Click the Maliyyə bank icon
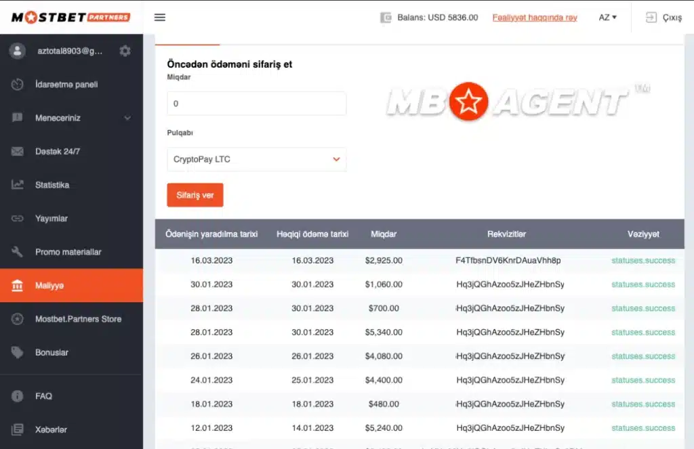694x449 pixels. pos(17,285)
